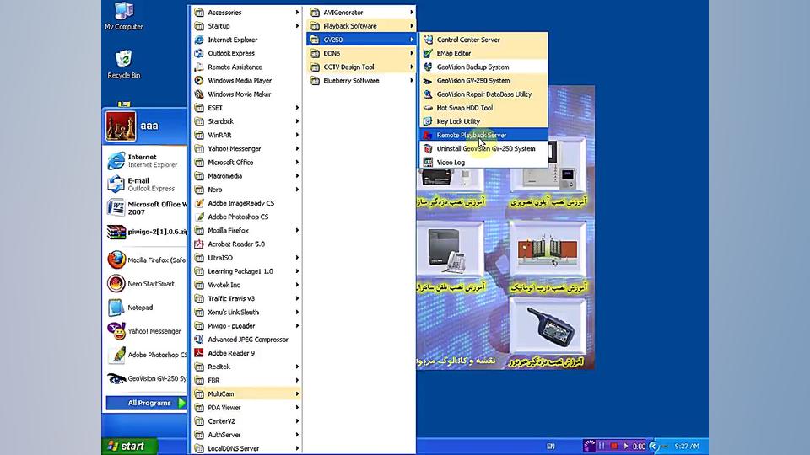Open the telephone system thumbnail
The width and height of the screenshot is (810, 455).
[451, 249]
